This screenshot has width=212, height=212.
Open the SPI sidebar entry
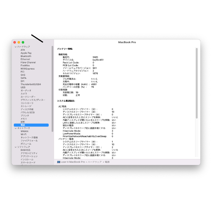tap(23, 81)
